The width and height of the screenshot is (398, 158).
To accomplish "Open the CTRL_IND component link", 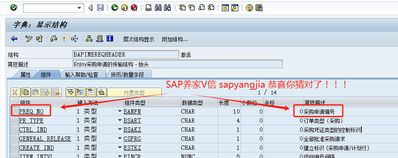I will pyautogui.click(x=33, y=130).
